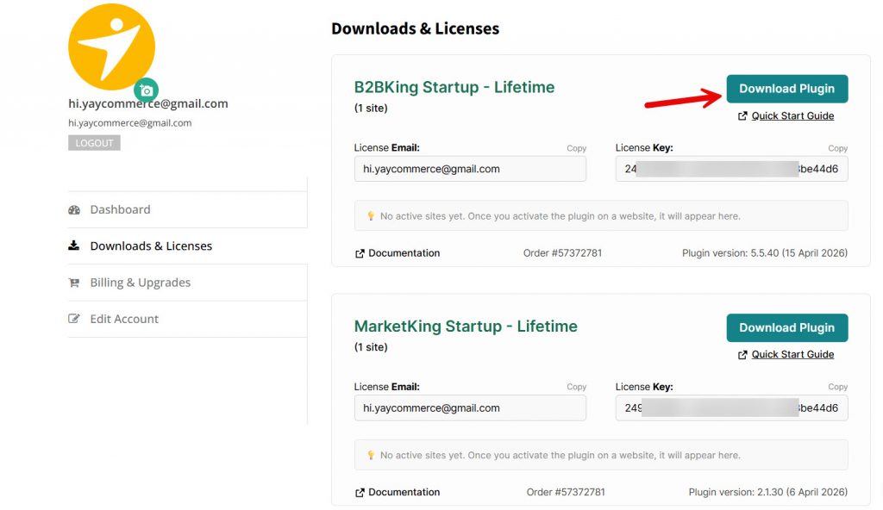Download the B2BKing Startup plugin

pyautogui.click(x=786, y=88)
